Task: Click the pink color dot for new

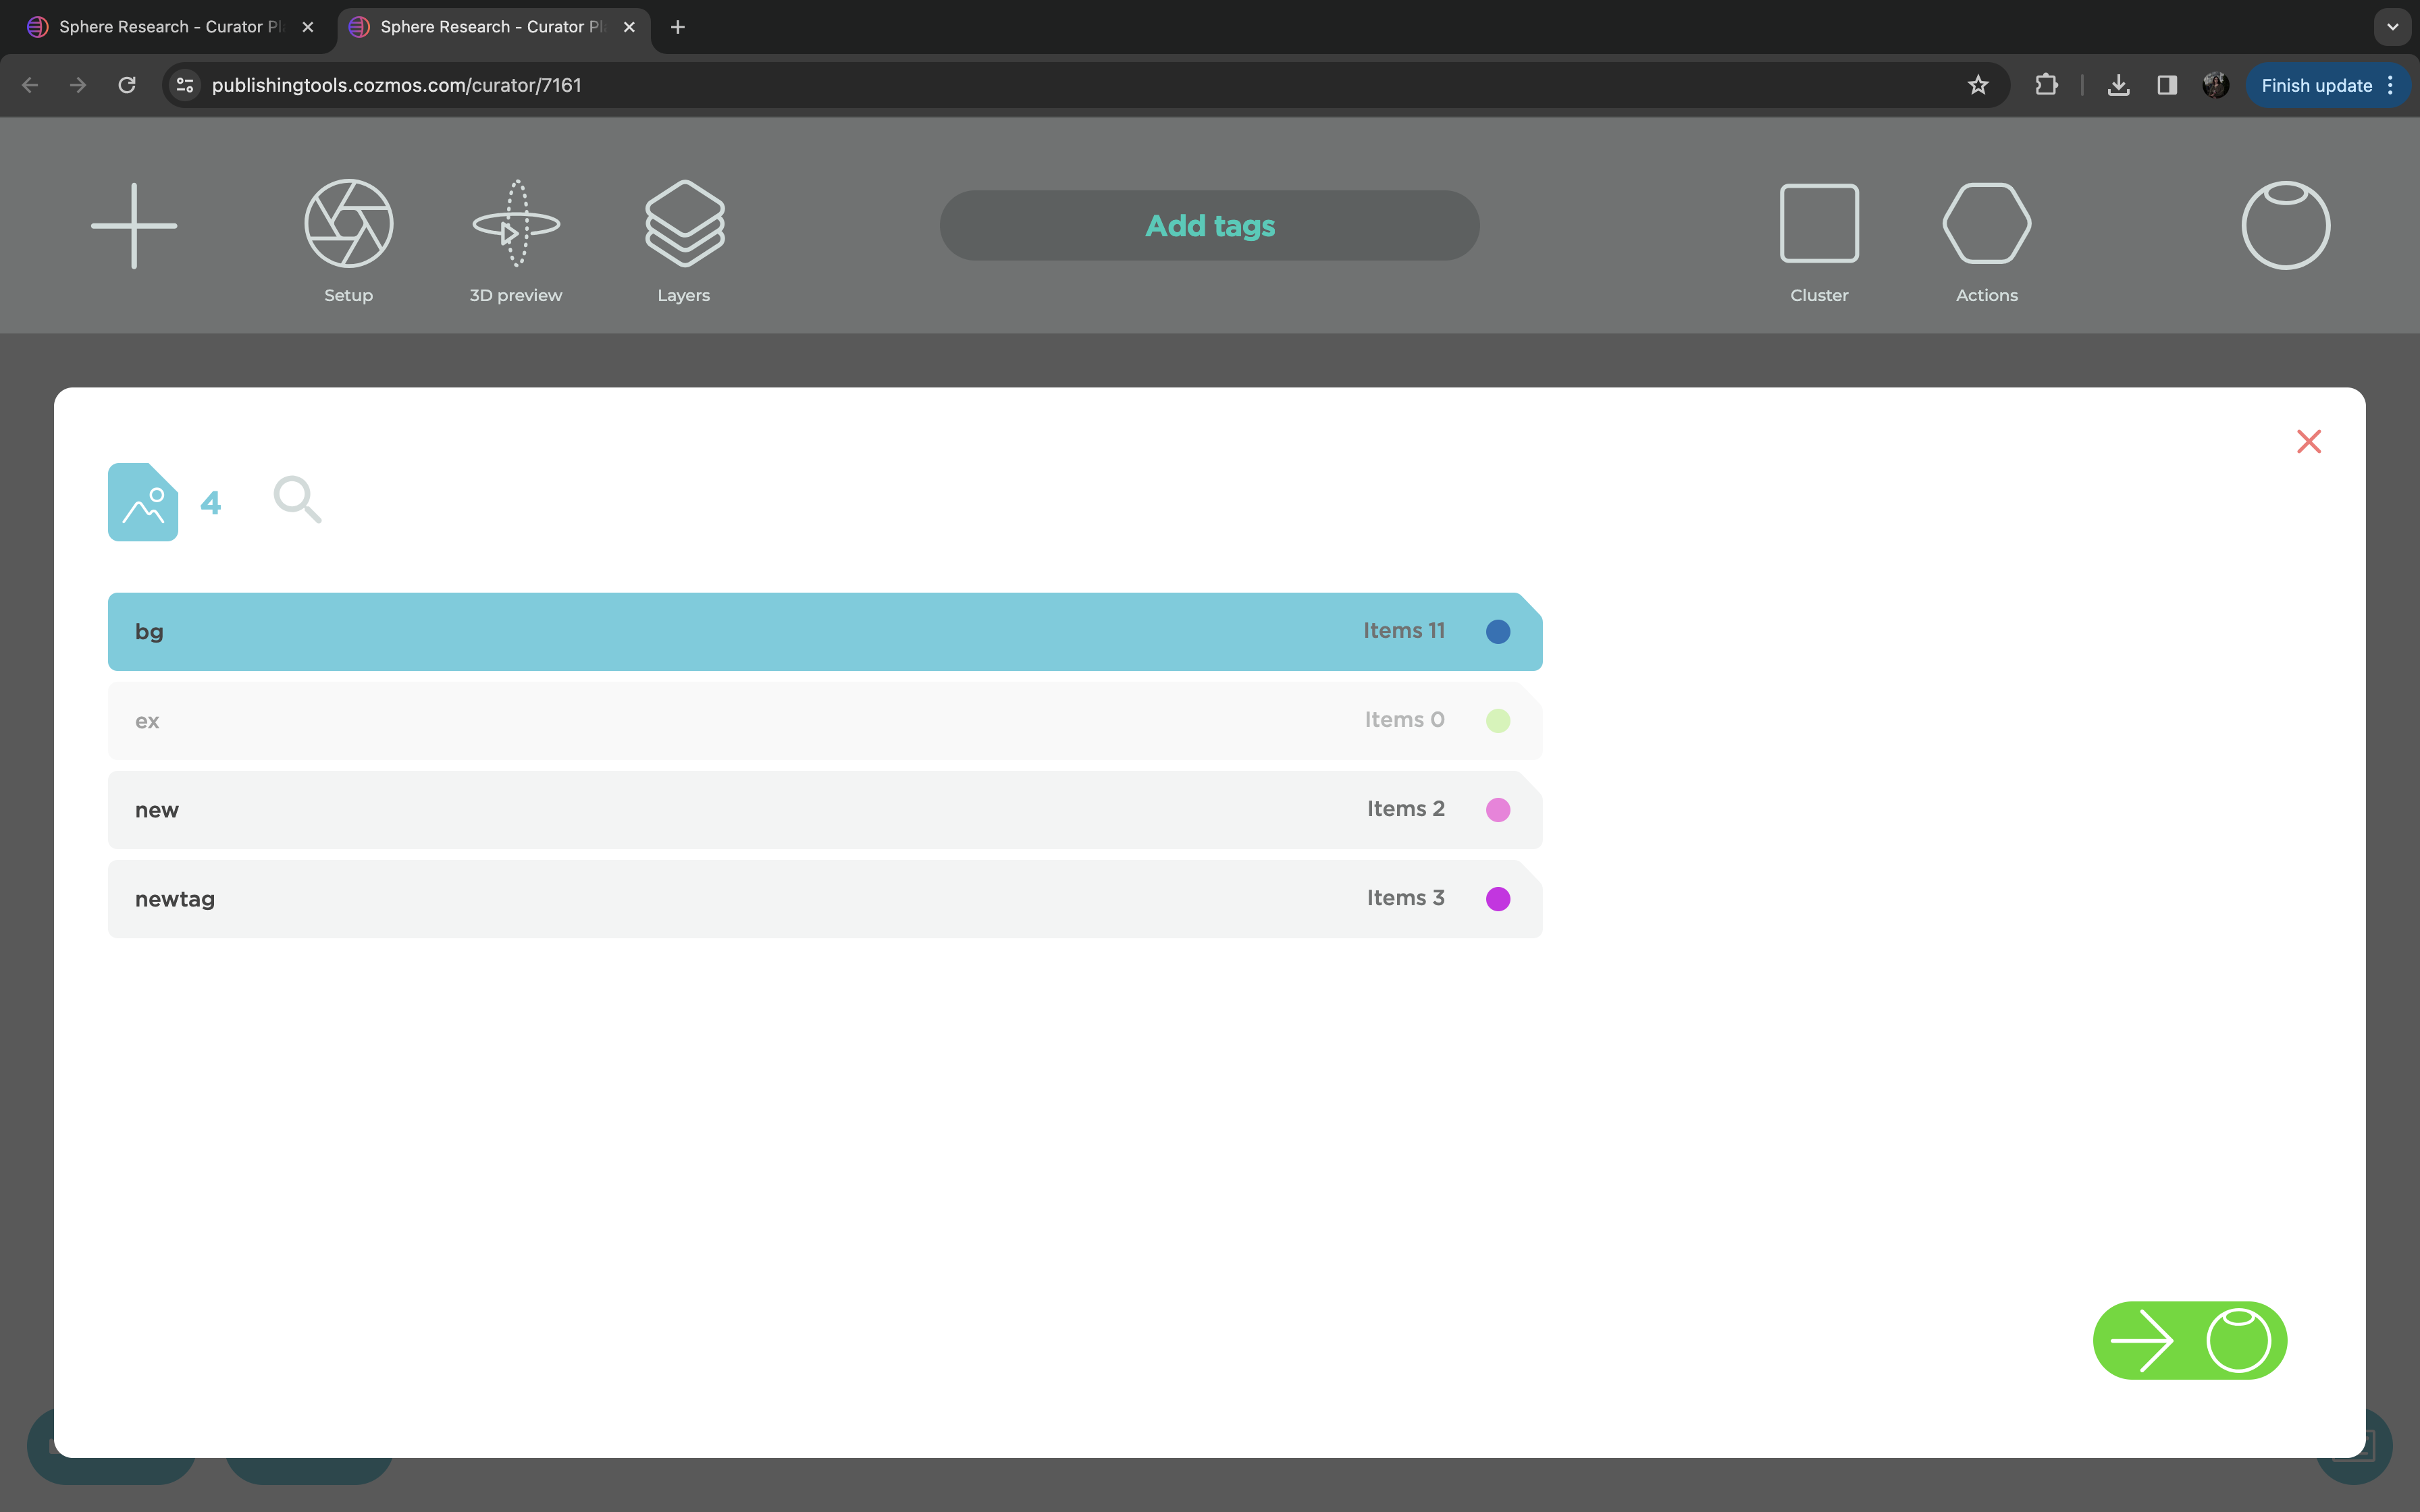Action: 1497,809
